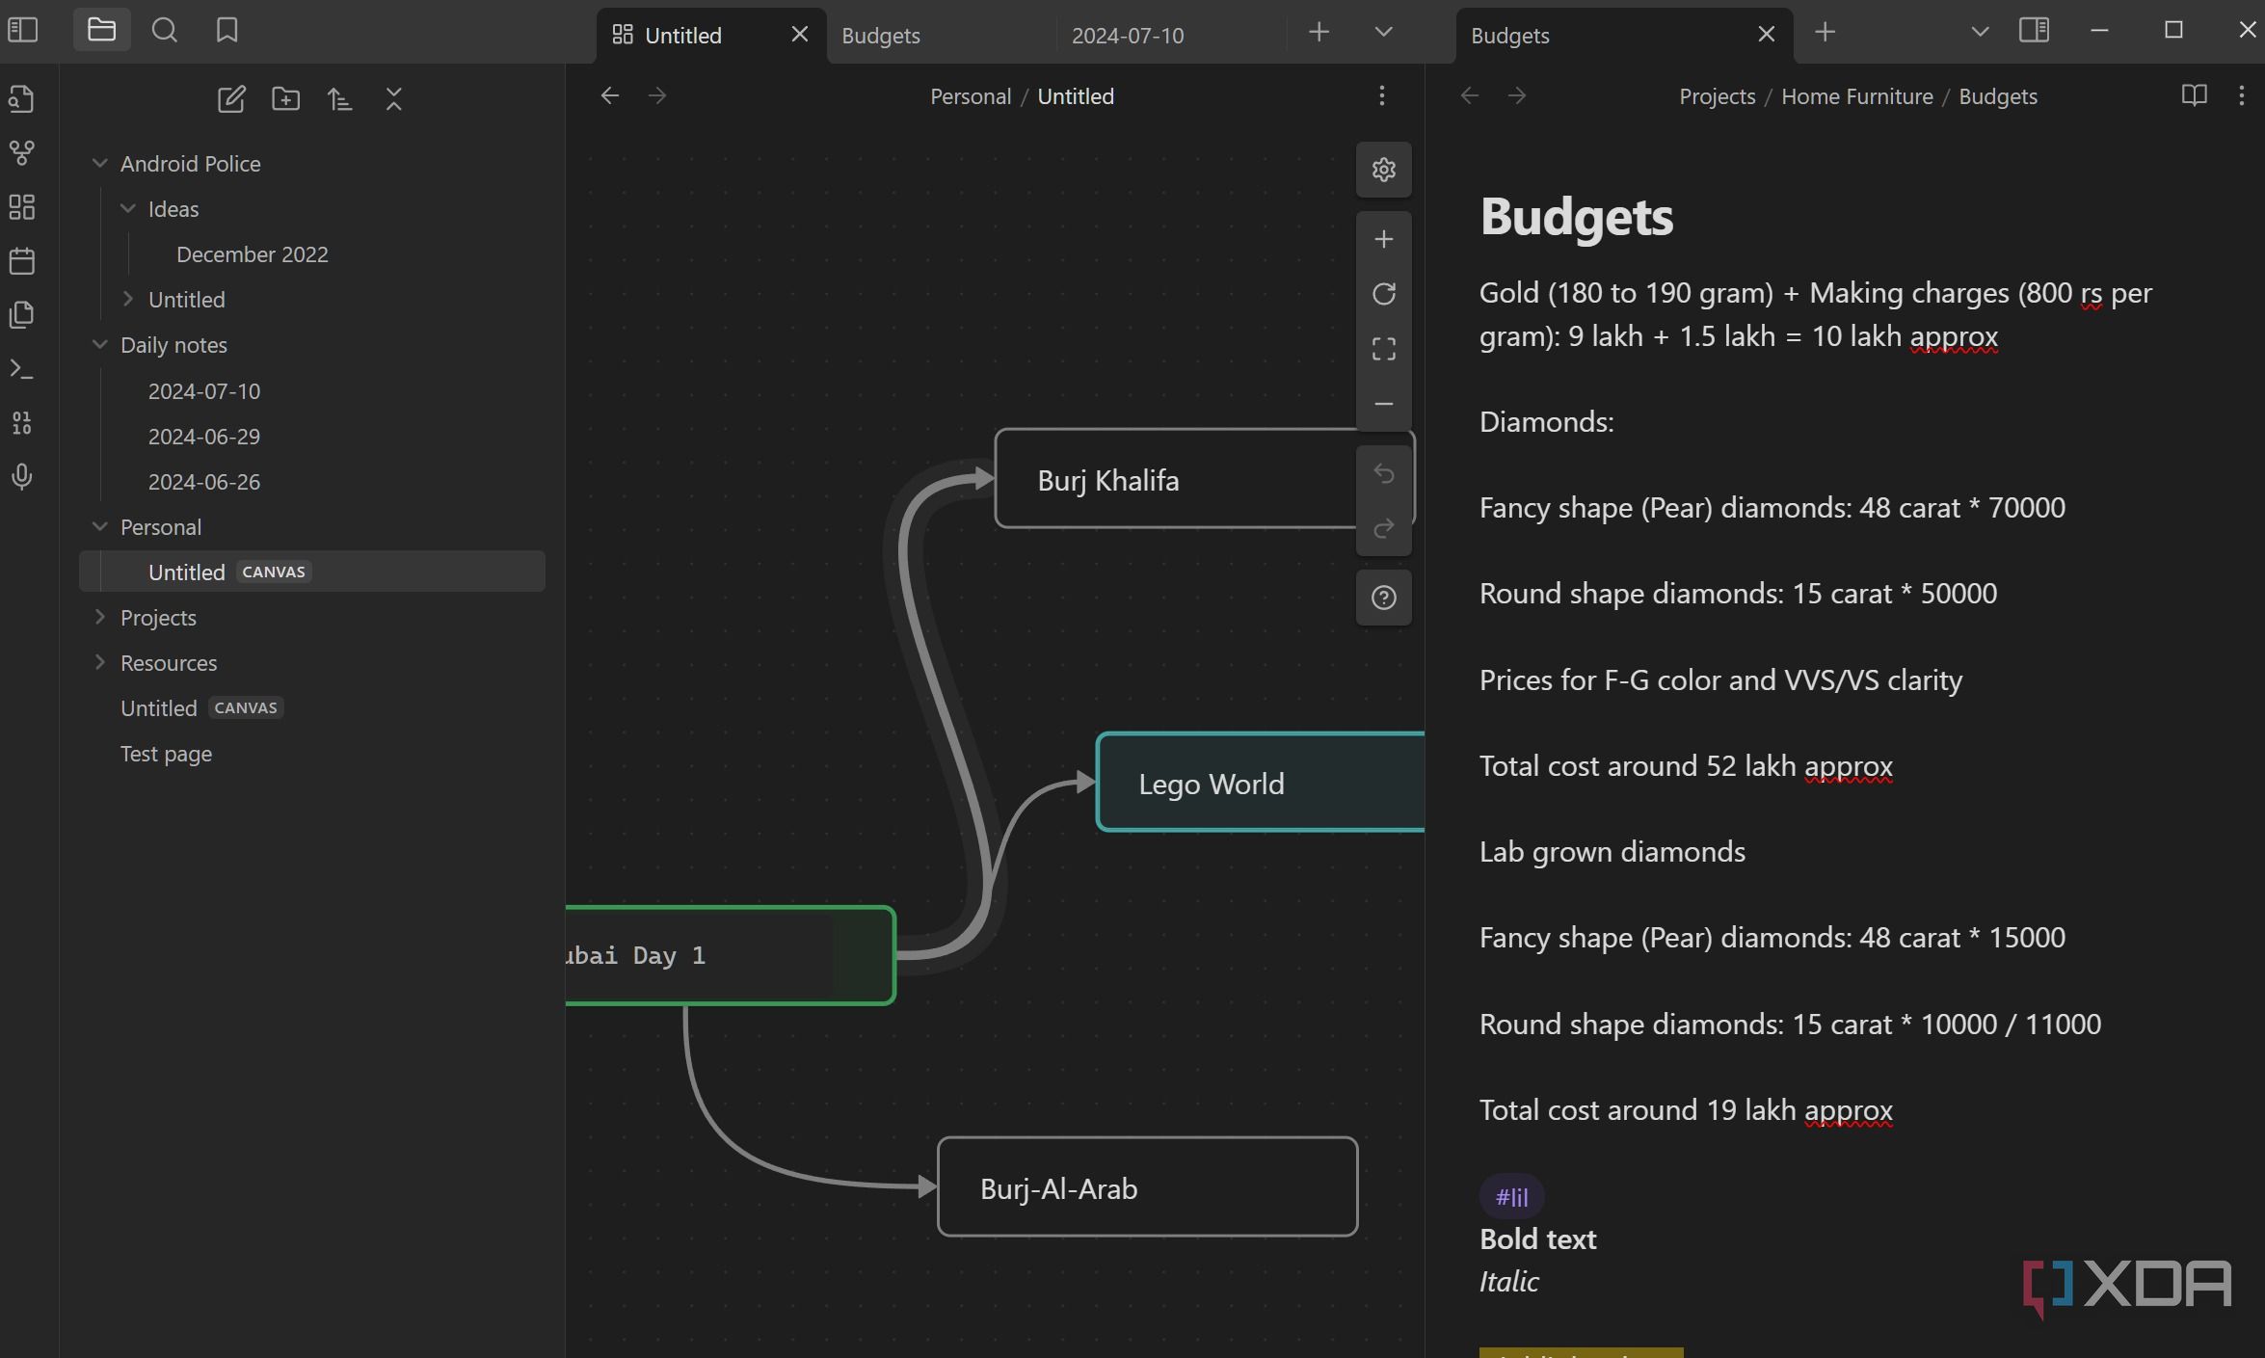This screenshot has width=2265, height=1358.
Task: Collapse the Ideas folder
Action: point(127,209)
